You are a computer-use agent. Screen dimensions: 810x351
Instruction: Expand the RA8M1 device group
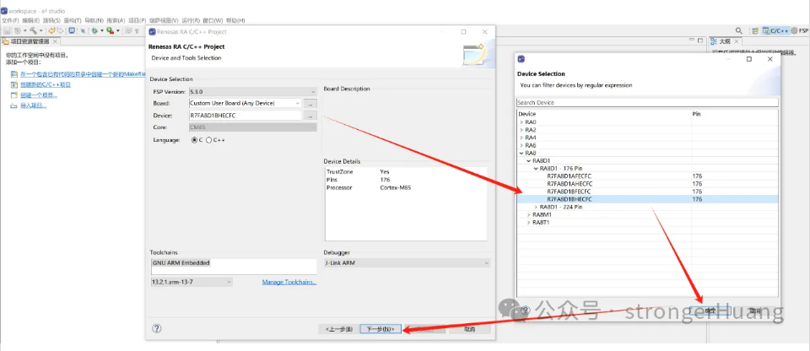[528, 214]
